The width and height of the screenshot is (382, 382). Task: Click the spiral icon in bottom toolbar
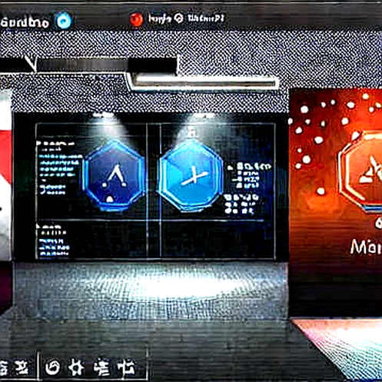tap(53, 367)
